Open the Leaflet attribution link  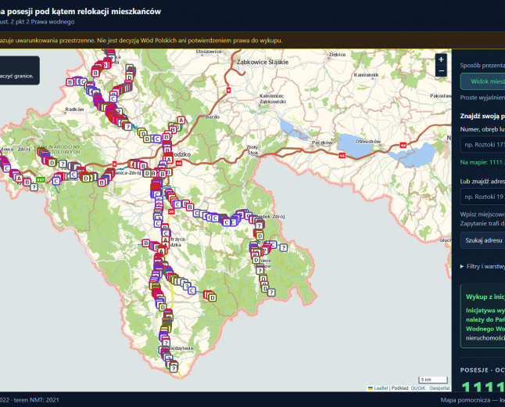tap(381, 388)
